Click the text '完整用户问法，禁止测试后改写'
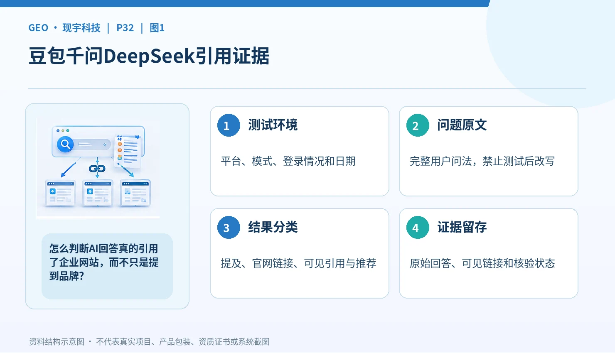Screen dimensions: 615x353 pyautogui.click(x=482, y=161)
